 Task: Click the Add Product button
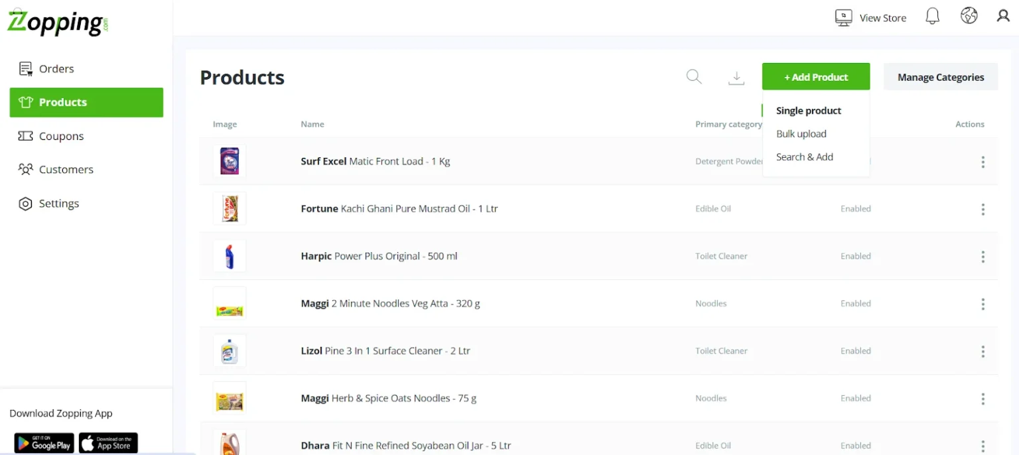pos(816,77)
